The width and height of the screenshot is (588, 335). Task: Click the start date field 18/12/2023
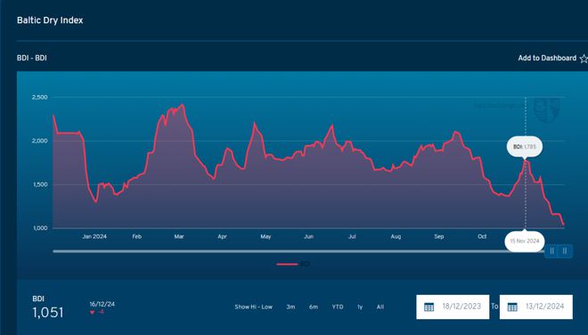(x=453, y=307)
